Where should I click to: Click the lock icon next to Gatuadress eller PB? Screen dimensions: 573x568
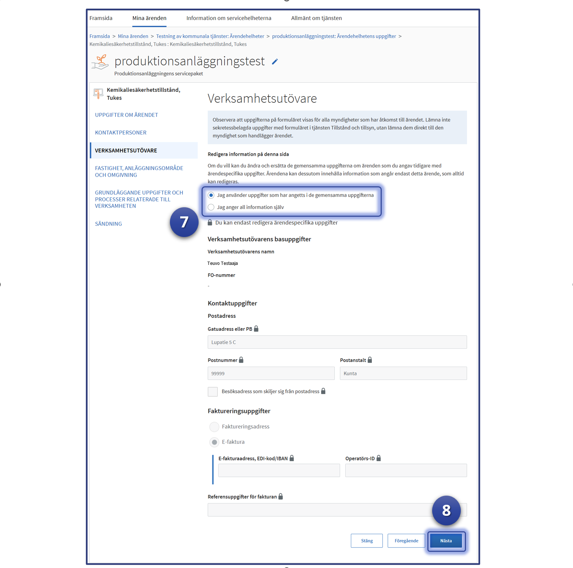(256, 329)
